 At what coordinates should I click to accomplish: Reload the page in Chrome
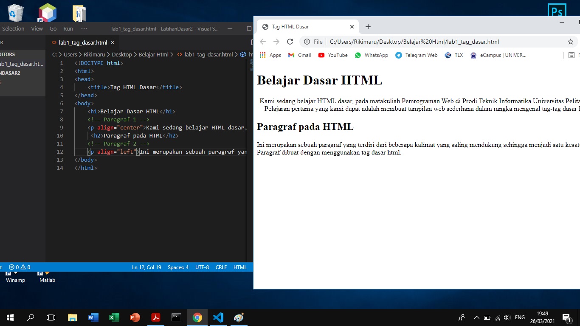pyautogui.click(x=290, y=42)
